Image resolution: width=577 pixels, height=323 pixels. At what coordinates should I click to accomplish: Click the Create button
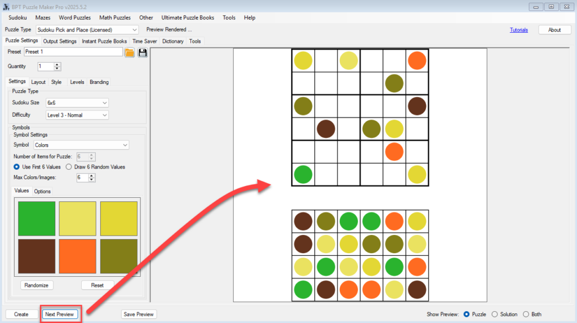[21, 314]
